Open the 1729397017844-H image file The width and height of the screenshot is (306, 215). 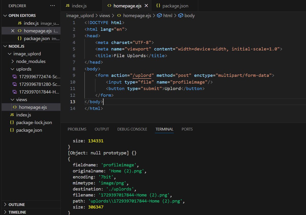click(x=31, y=92)
